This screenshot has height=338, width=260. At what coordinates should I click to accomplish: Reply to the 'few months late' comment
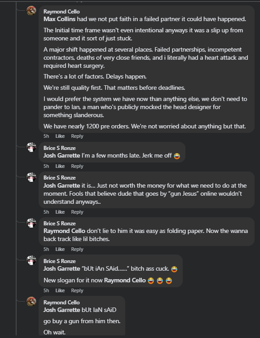[x=77, y=166]
